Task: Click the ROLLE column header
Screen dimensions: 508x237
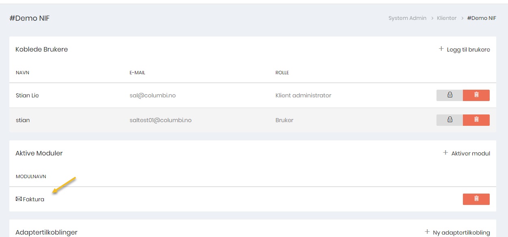Action: pyautogui.click(x=282, y=73)
